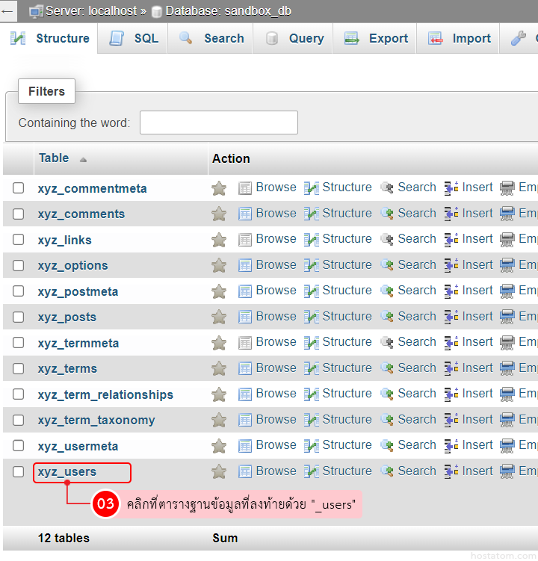Click the Search icon in xyz_options row
Screen dimensions: 538x561
[387, 265]
